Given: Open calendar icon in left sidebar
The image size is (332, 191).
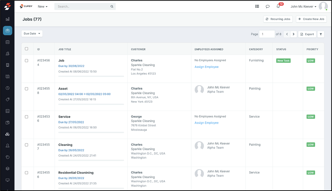Looking at the screenshot, I should click(x=7, y=42).
